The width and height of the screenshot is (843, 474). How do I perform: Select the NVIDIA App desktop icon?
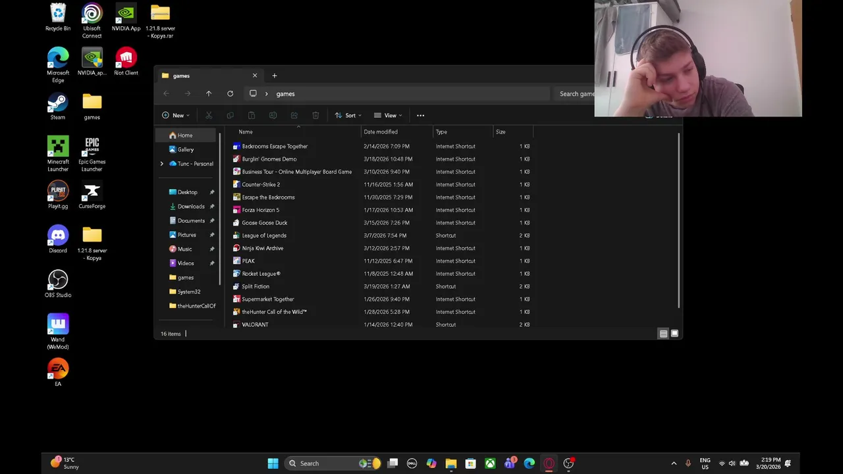[x=126, y=18]
